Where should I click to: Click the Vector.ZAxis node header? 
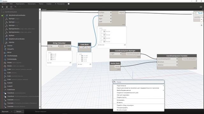click(x=115, y=63)
